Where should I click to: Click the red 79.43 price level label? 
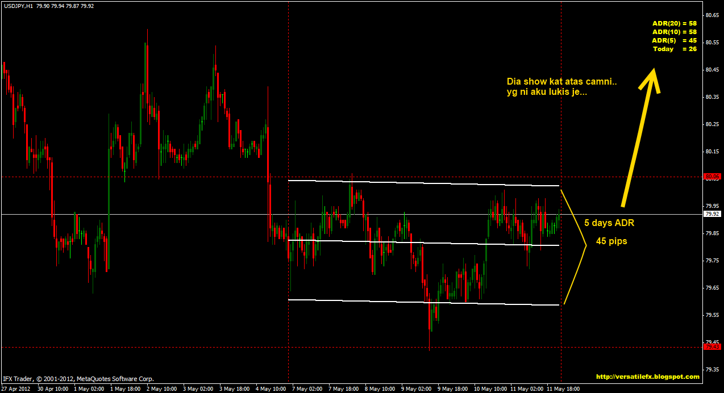[713, 346]
